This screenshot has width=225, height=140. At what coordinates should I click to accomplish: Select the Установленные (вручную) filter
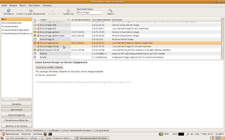point(17,30)
